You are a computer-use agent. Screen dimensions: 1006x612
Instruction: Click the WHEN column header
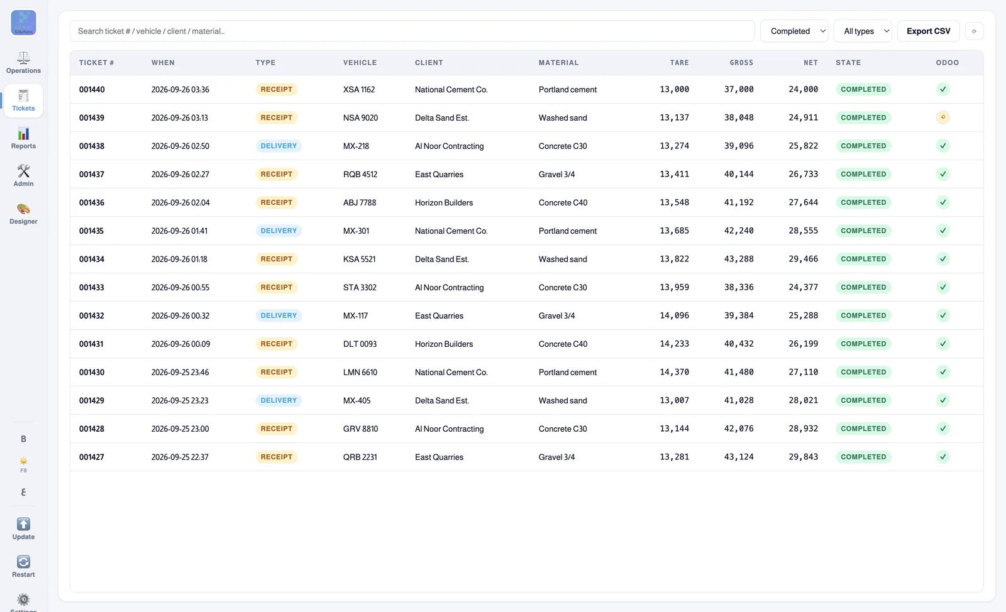click(163, 63)
